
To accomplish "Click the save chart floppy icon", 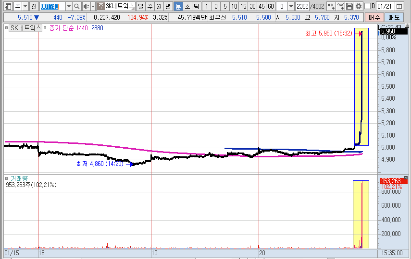I will point(349,6).
